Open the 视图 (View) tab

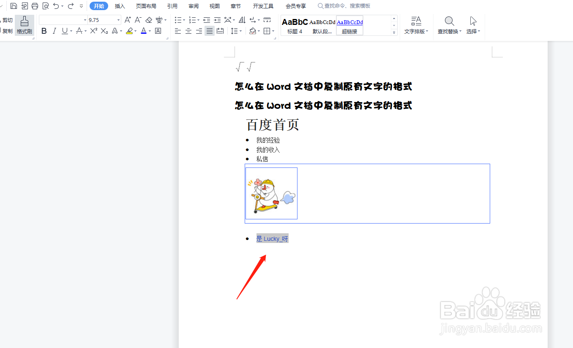point(215,6)
